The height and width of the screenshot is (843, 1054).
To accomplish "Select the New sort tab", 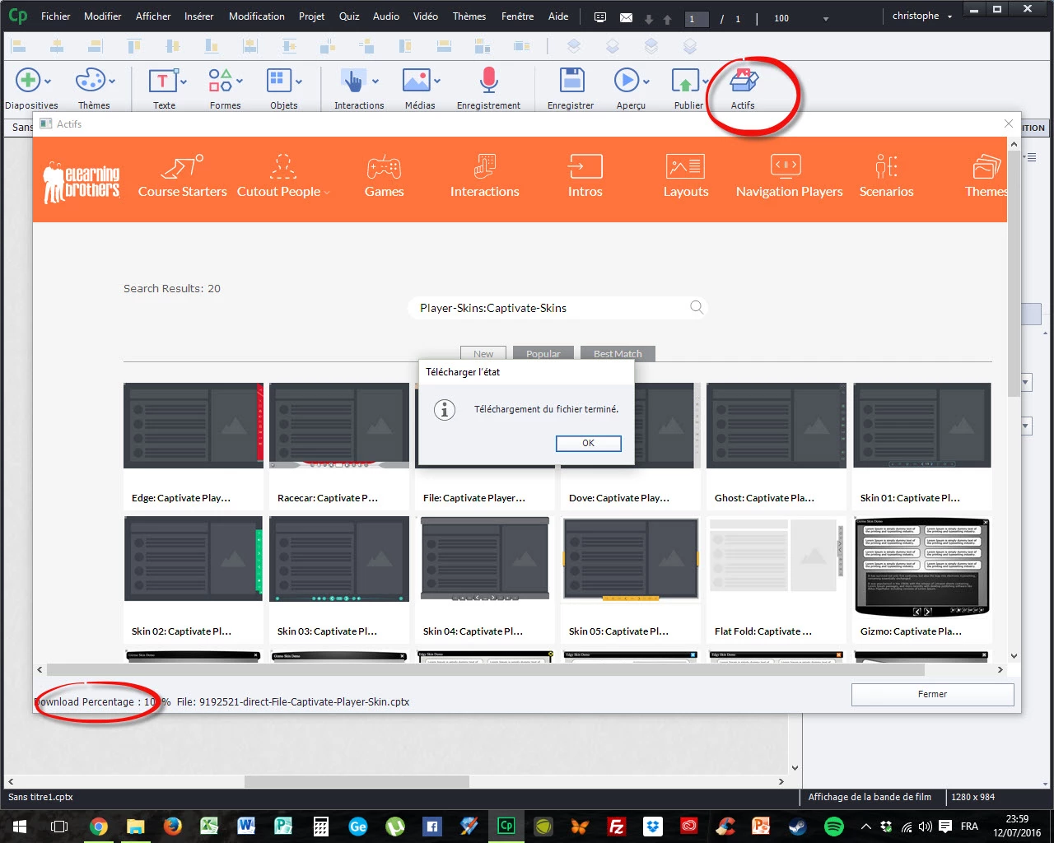I will (483, 353).
